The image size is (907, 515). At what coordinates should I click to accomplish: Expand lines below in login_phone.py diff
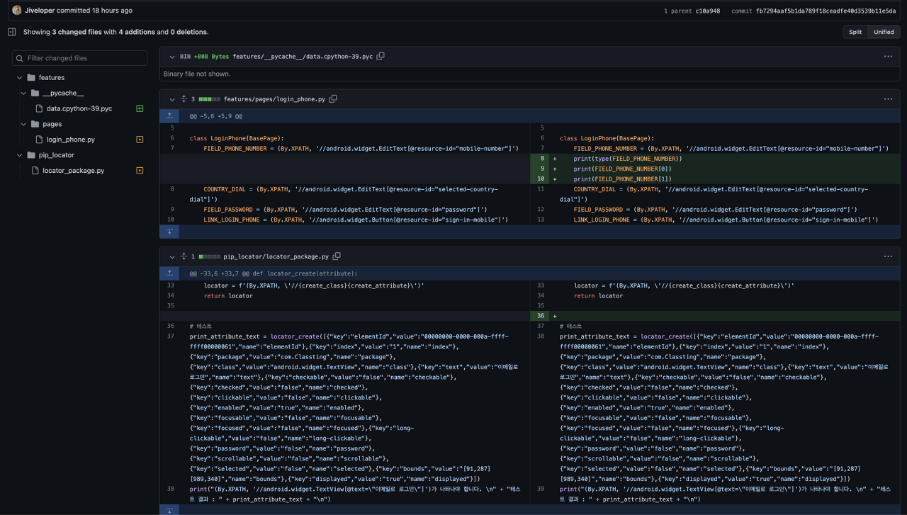click(x=170, y=232)
